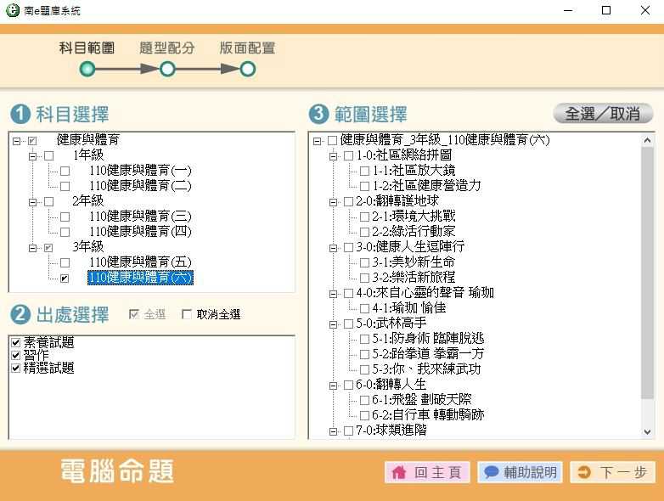
Task: Open the 輔助說明 help button
Action: click(520, 472)
